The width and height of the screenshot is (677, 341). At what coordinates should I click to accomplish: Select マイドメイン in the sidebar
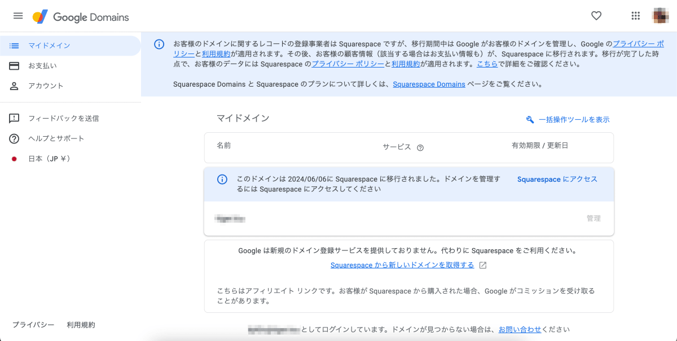click(70, 46)
